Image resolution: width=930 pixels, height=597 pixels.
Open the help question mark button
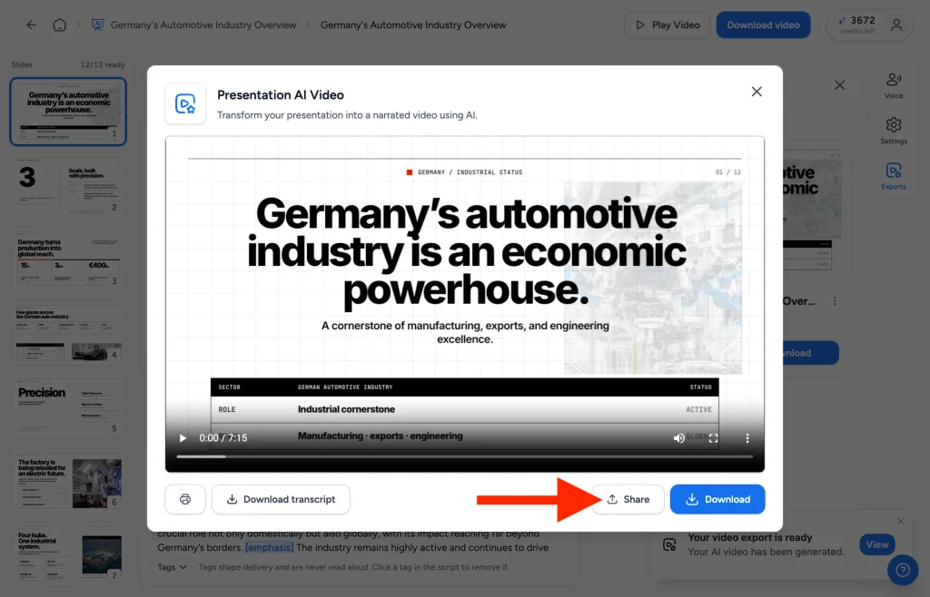(902, 570)
